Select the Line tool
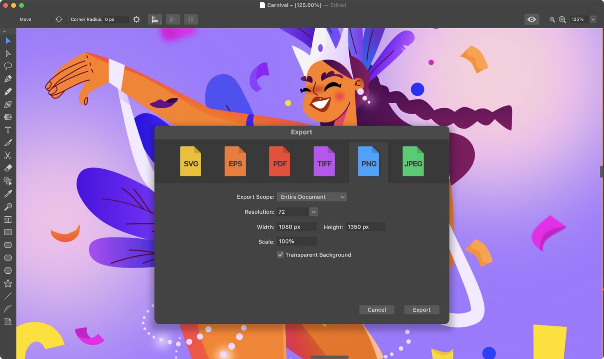604x359 pixels. [8, 296]
